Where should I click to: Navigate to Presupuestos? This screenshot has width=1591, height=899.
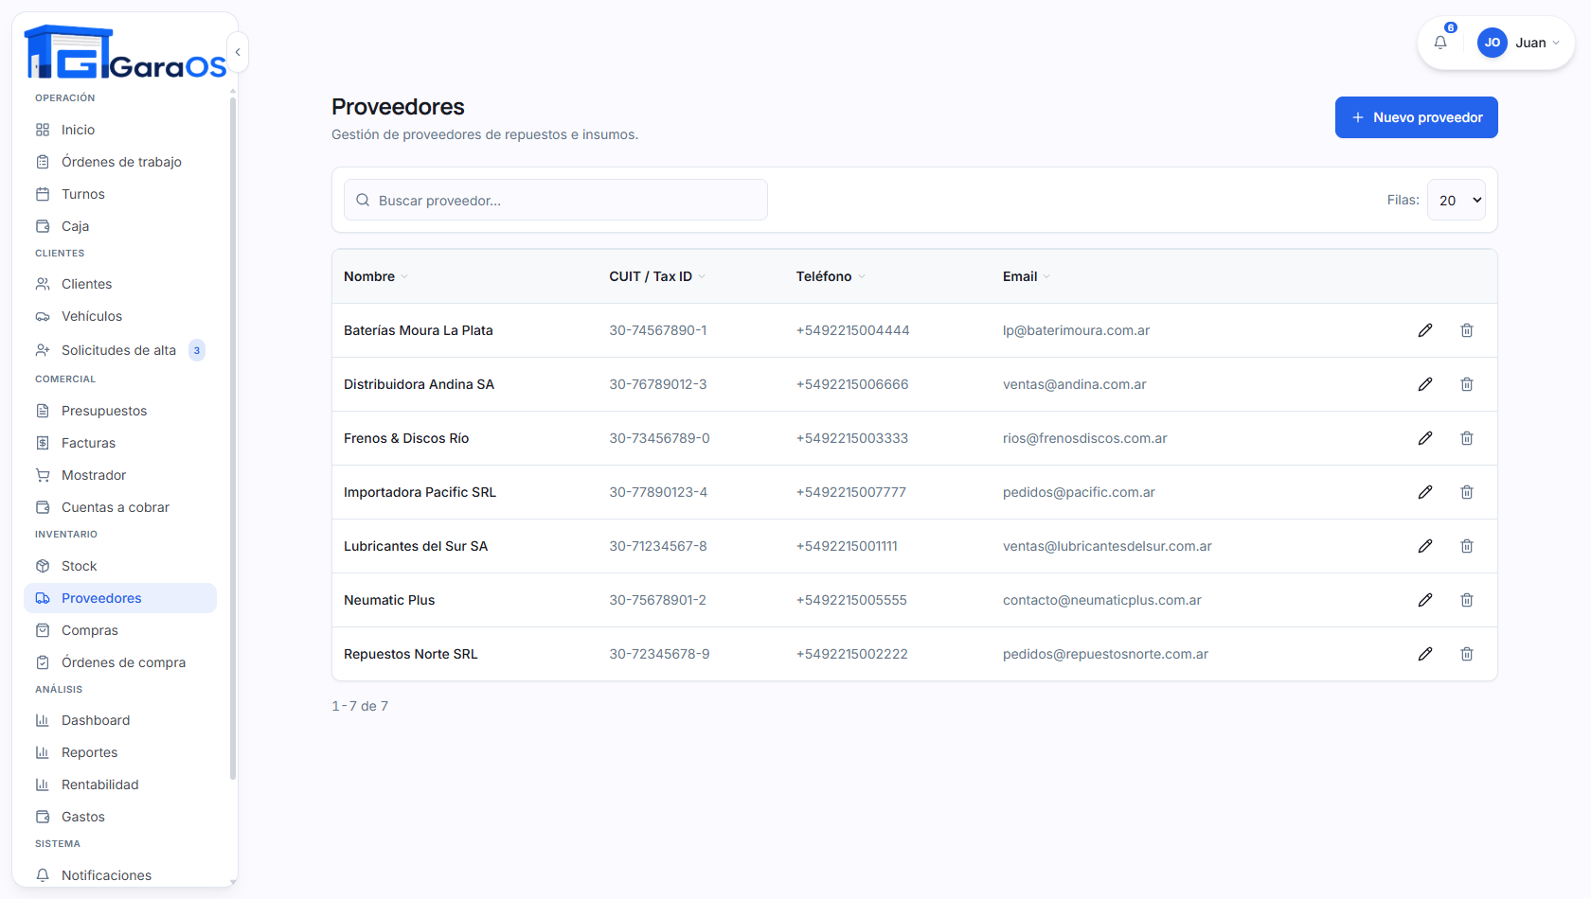120,411
